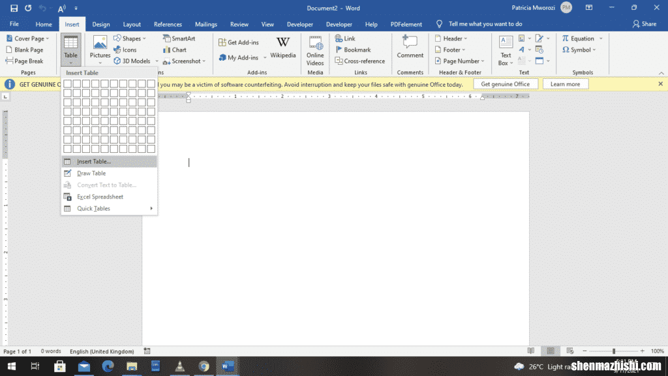Open the Page Number dropdown
Viewport: 668px width, 376px height.
[460, 61]
